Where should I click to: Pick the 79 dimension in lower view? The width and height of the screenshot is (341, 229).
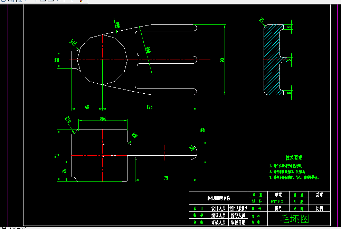tap(166, 178)
